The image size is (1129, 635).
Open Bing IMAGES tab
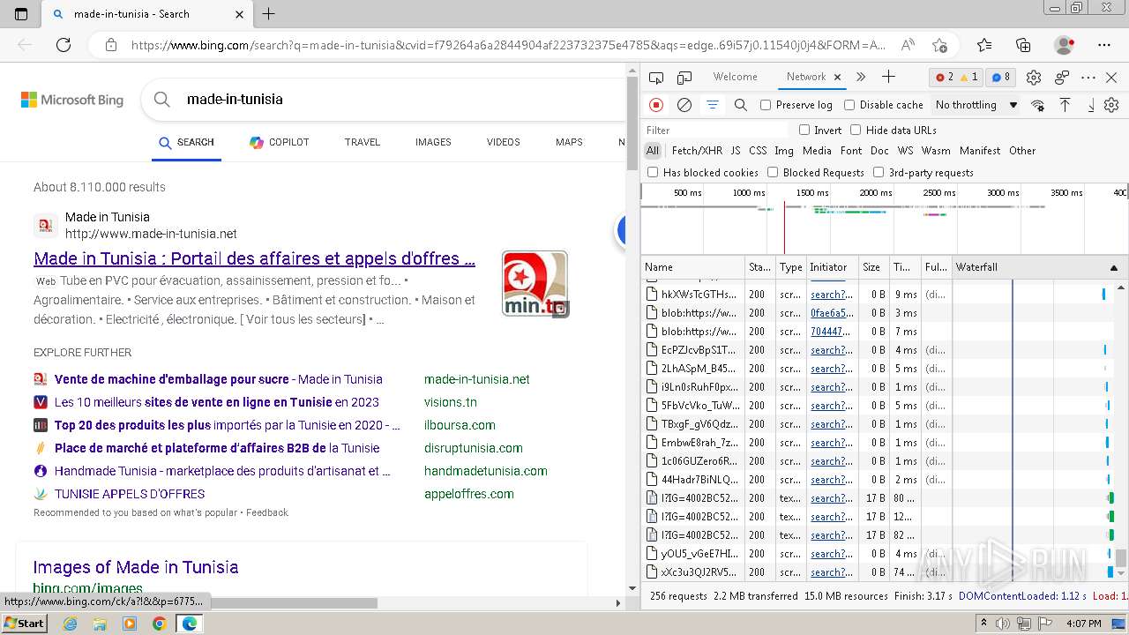pyautogui.click(x=433, y=142)
